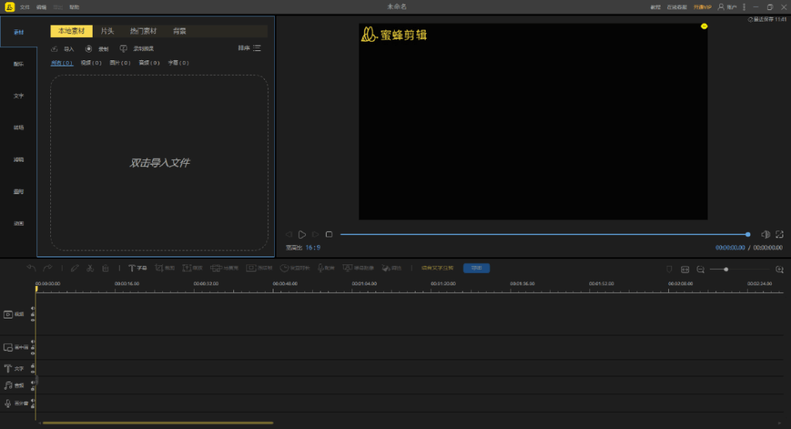Open the 16:9 aspect ratio selector
The height and width of the screenshot is (429, 791).
(312, 247)
